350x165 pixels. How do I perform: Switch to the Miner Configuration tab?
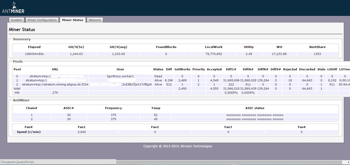42,20
